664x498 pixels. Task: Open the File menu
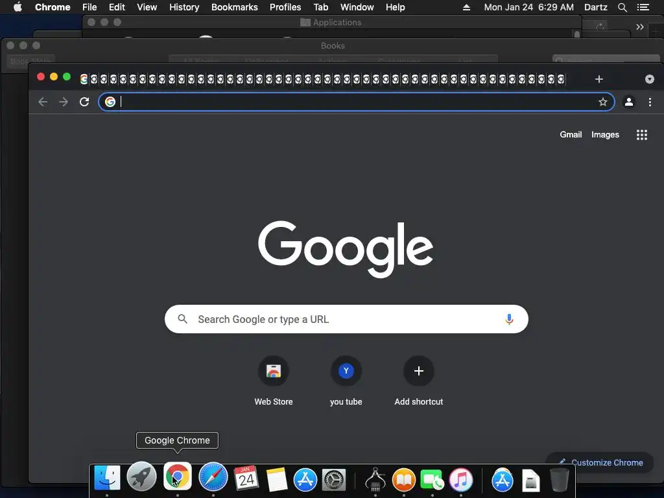click(89, 7)
